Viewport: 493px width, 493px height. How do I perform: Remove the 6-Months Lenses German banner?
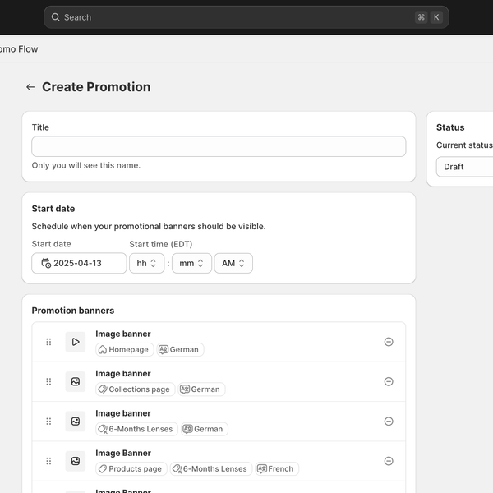(389, 422)
